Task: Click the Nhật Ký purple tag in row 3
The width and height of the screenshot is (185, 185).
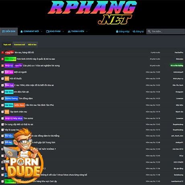Action: [9, 66]
